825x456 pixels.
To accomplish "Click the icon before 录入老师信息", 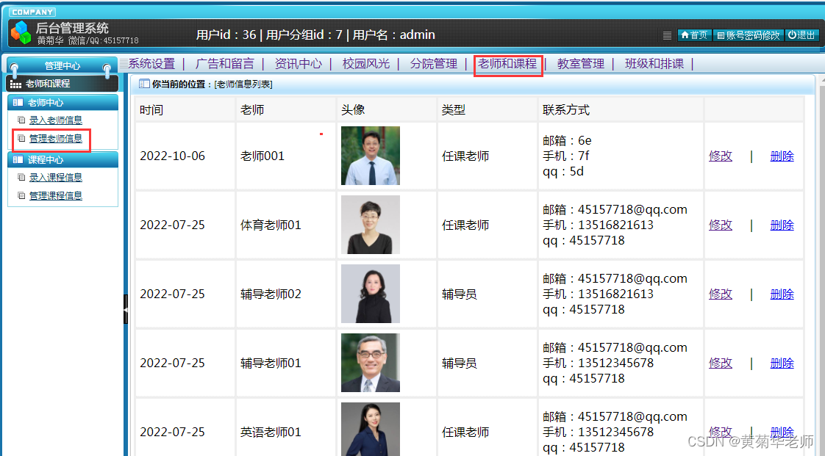I will click(21, 120).
